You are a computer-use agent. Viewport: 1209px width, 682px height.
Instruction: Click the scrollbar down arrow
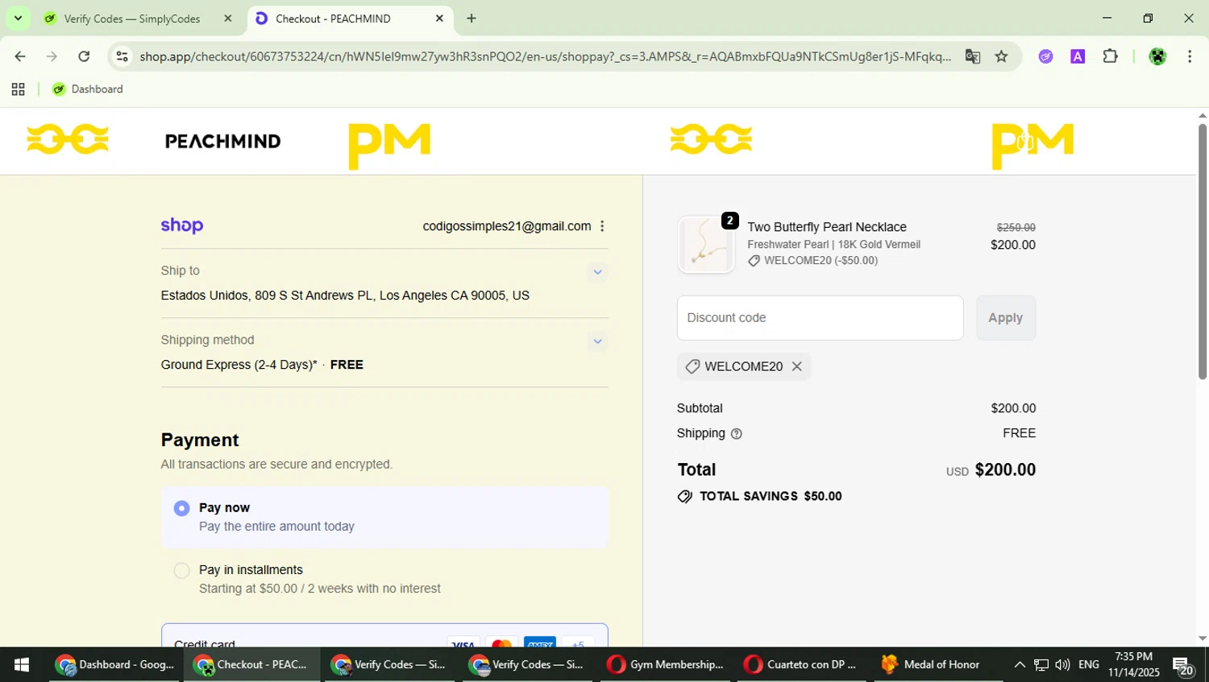click(x=1202, y=639)
